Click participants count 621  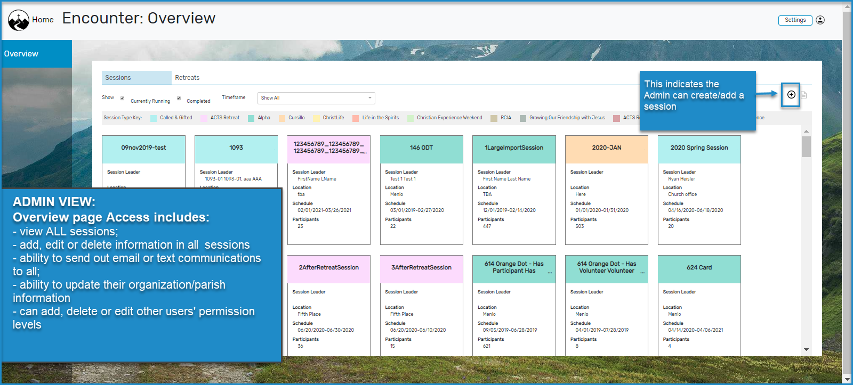pos(487,346)
